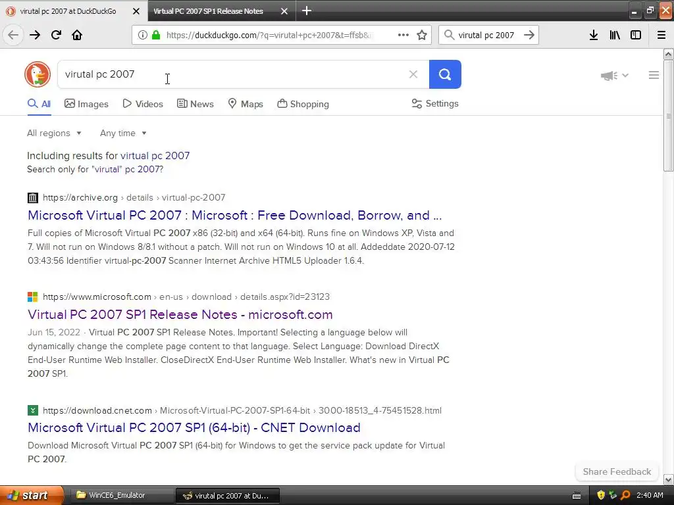This screenshot has width=674, height=505.
Task: Open Microsoft Virtual PC 2007 SP1 CNET result
Action: click(x=194, y=427)
